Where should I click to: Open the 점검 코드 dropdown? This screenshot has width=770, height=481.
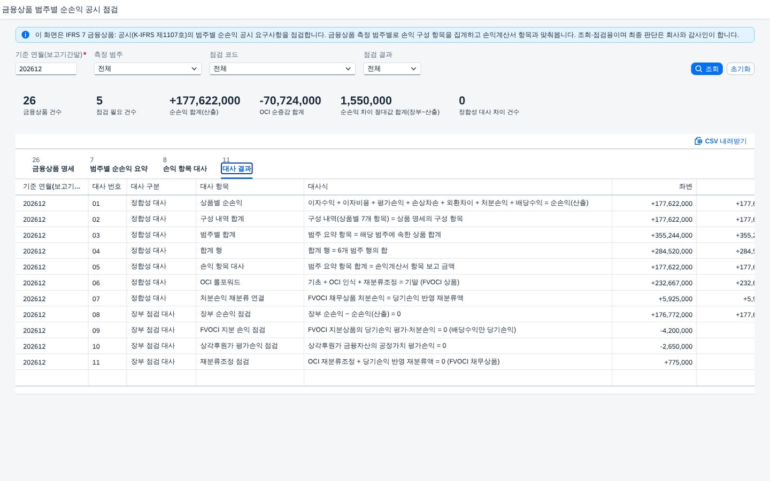282,68
